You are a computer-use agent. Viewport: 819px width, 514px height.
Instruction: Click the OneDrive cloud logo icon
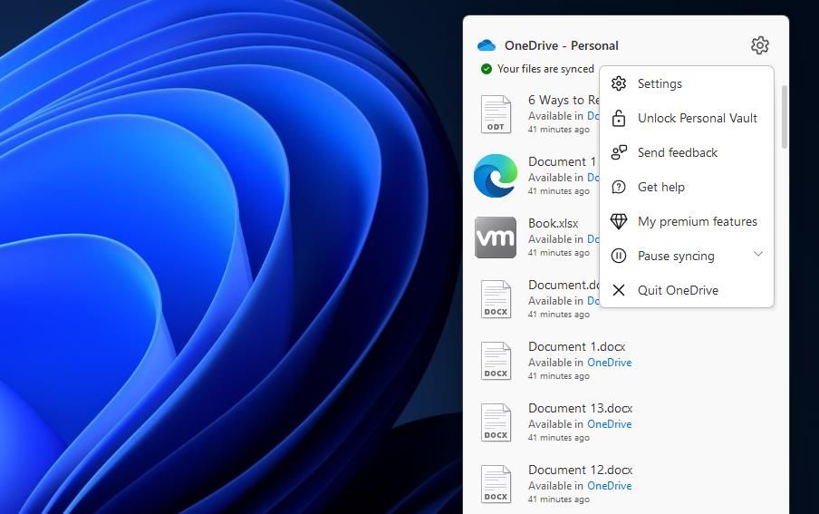(x=487, y=45)
